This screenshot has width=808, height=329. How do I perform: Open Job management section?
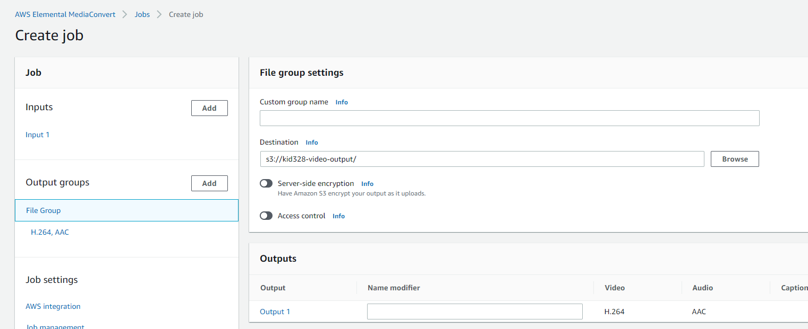click(x=55, y=325)
